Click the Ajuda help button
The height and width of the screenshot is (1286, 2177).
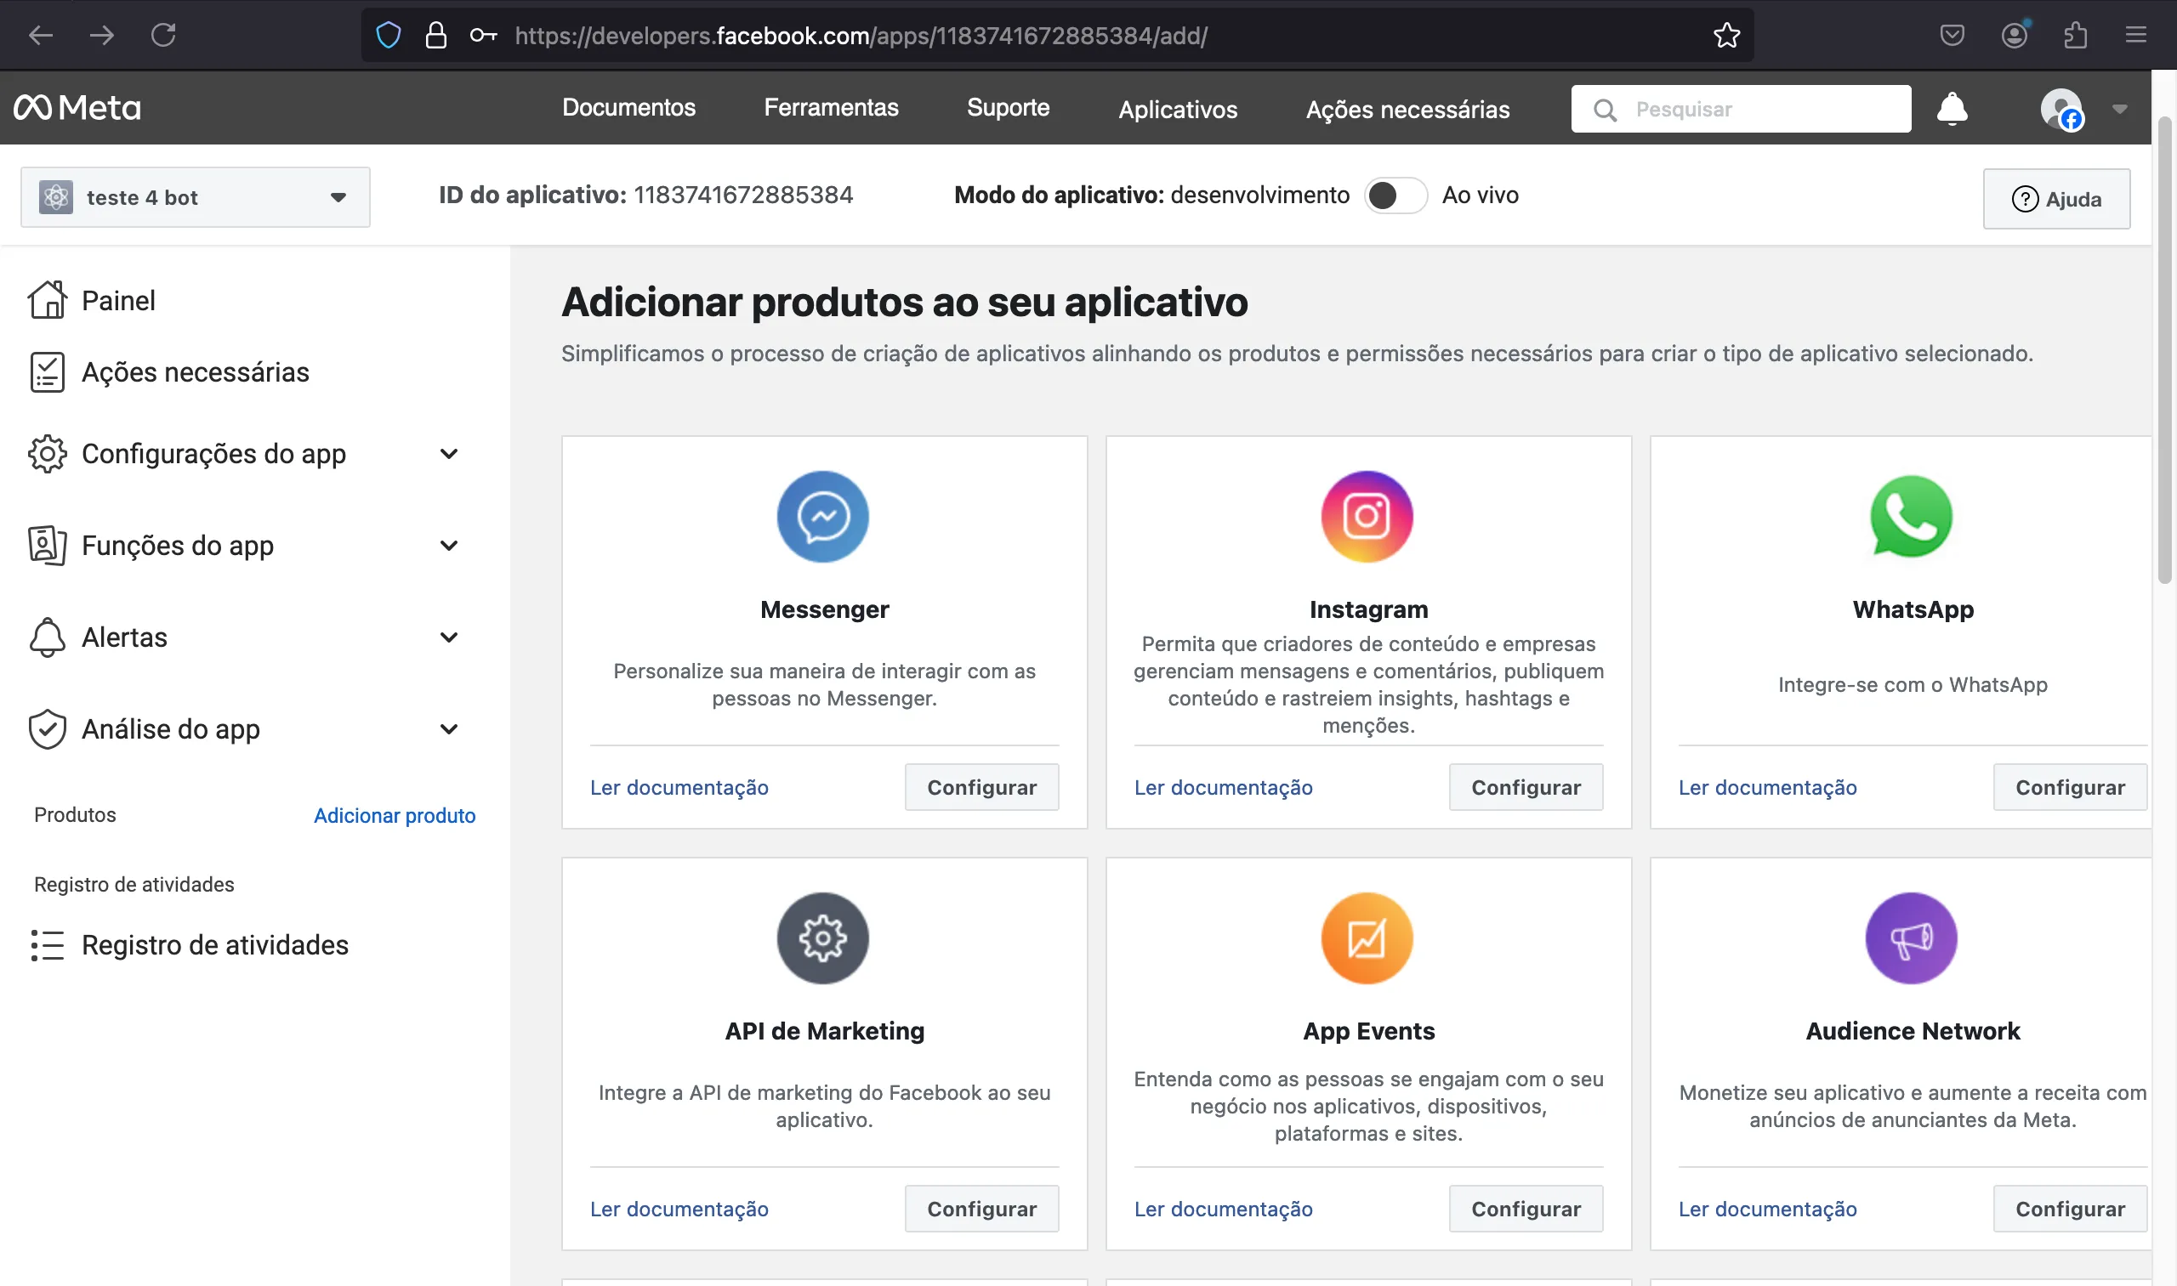(2055, 199)
